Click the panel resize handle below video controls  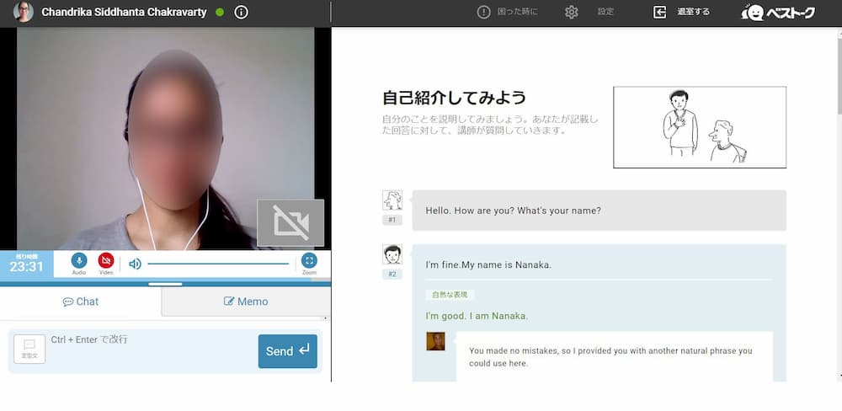[165, 285]
